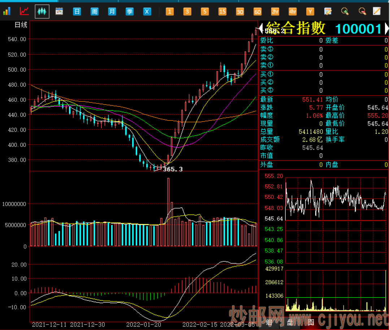Choose the 60-minute interval button
Screen dimensions: 390x330
click(x=257, y=12)
